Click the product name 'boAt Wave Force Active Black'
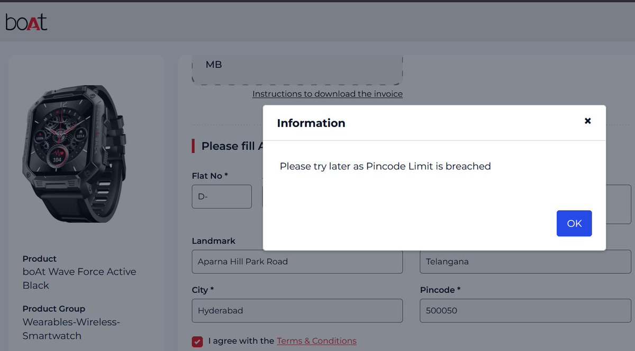635x351 pixels. point(79,278)
